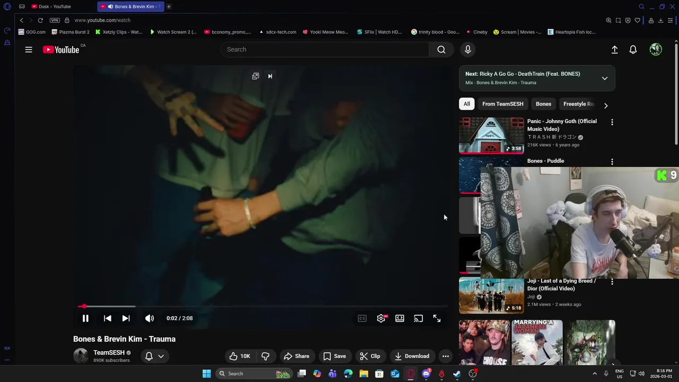Open Panic - Johnny Goth title link
The height and width of the screenshot is (382, 679).
(562, 125)
